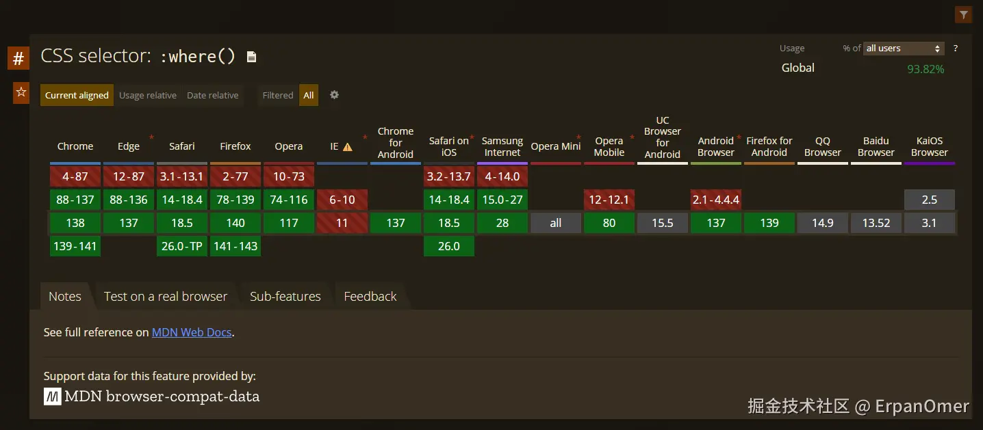Click the IE warning triangle icon

tap(348, 146)
